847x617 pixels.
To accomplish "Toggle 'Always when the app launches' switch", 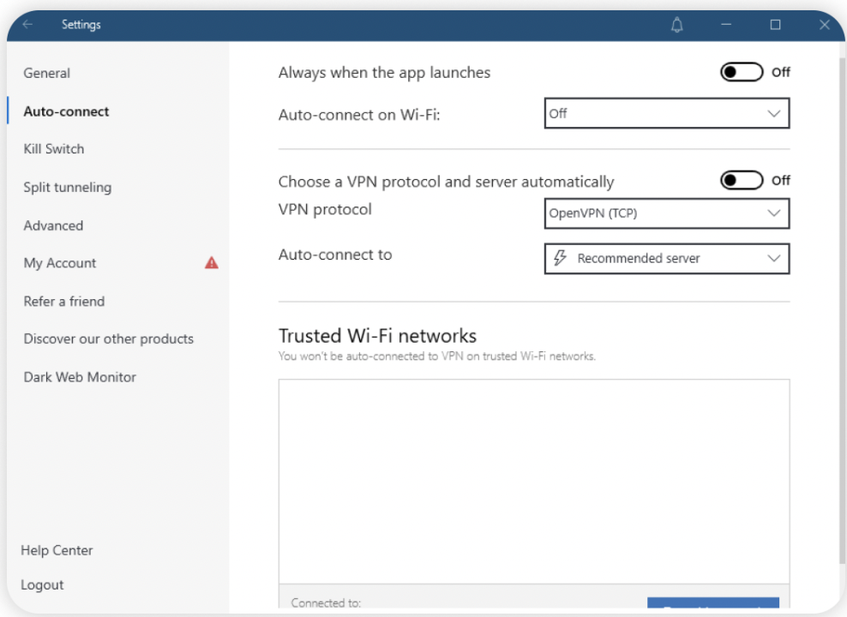I will [741, 72].
